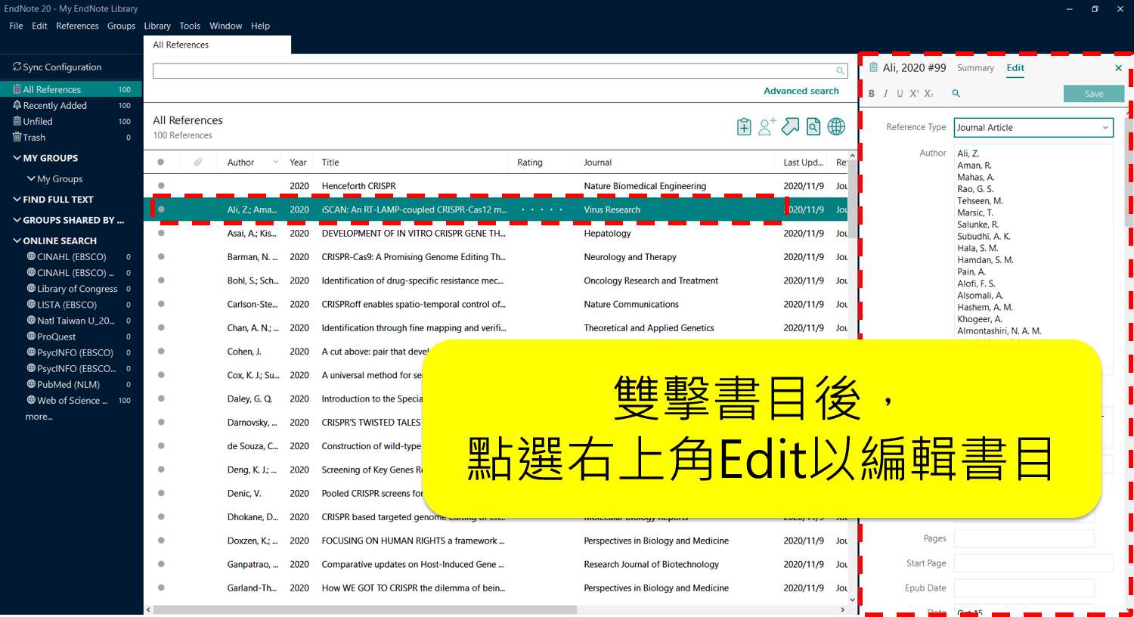This screenshot has height=617, width=1134.
Task: Toggle read status dot for Daley row
Action: point(161,399)
